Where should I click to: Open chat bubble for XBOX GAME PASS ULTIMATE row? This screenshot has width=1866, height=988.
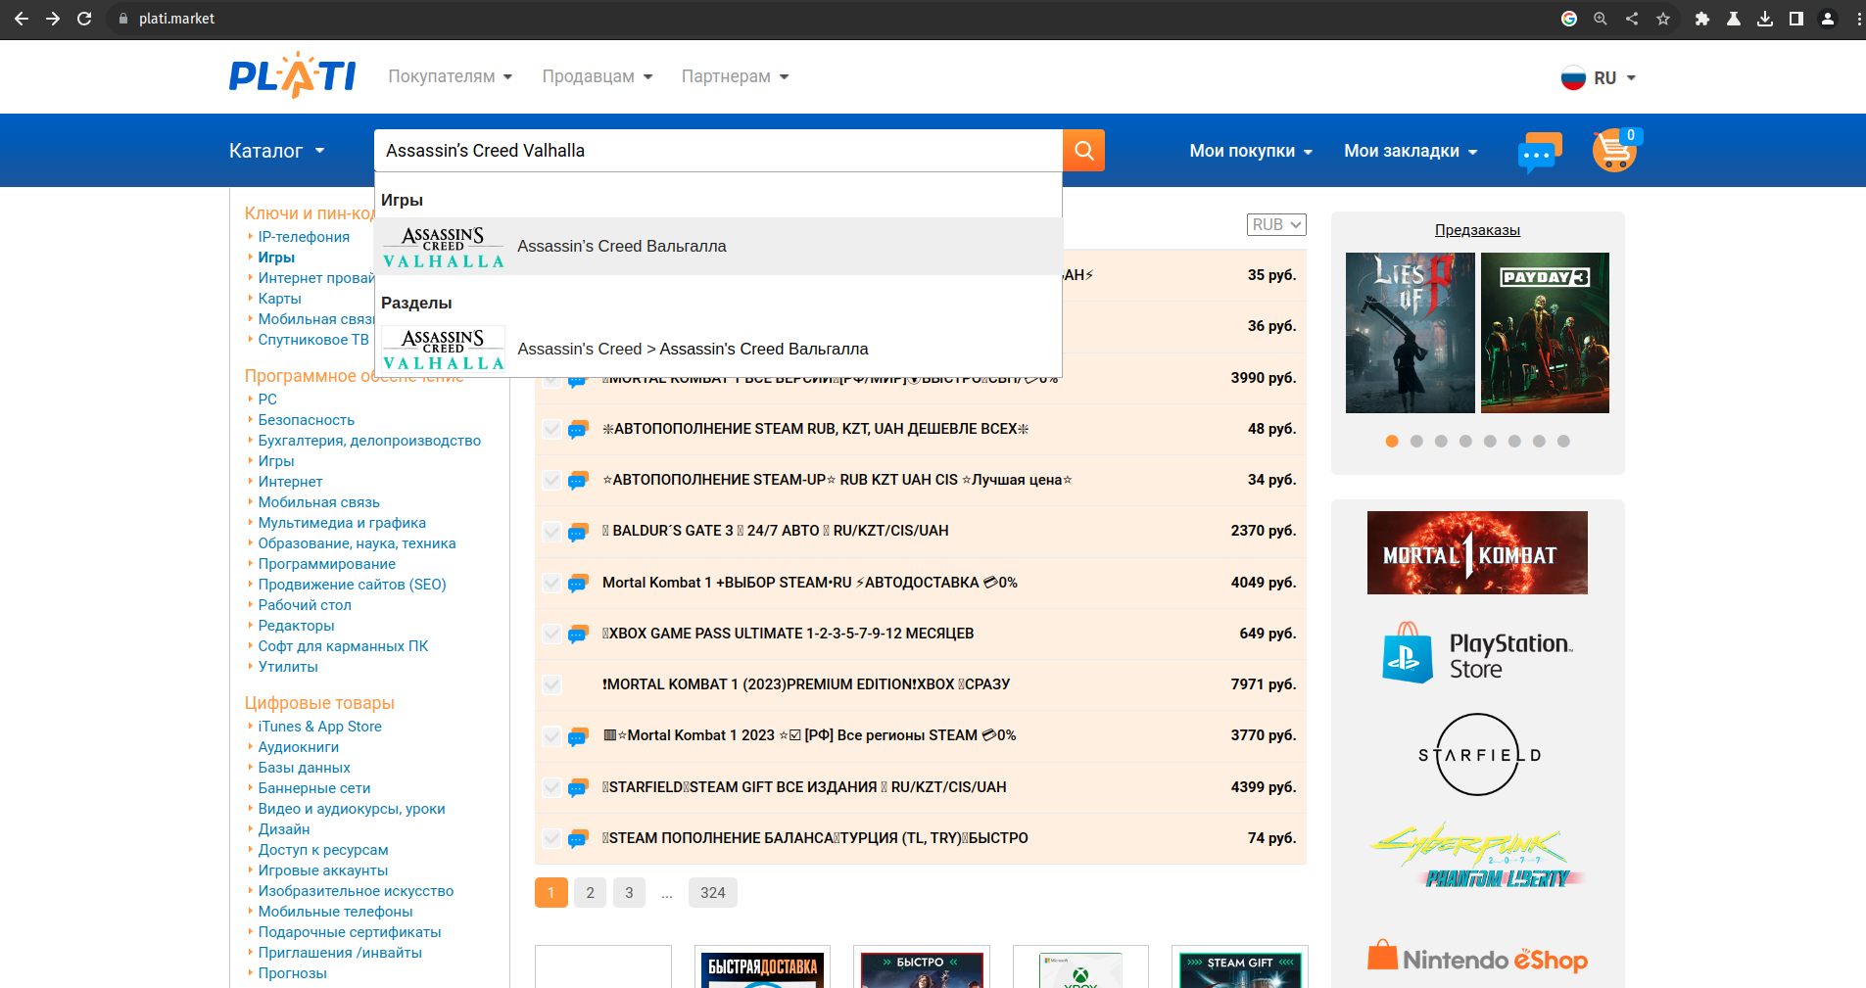point(578,634)
